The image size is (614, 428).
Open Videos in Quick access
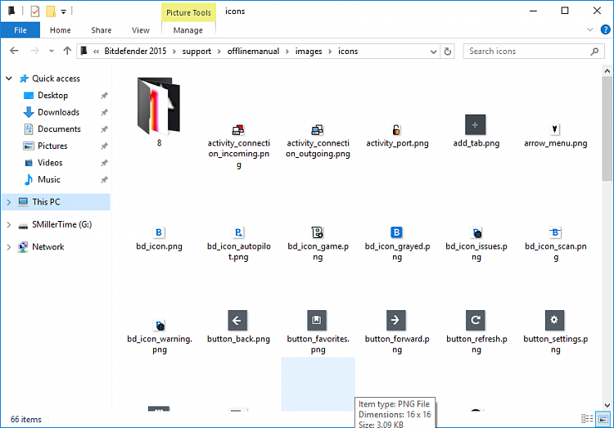(x=50, y=163)
